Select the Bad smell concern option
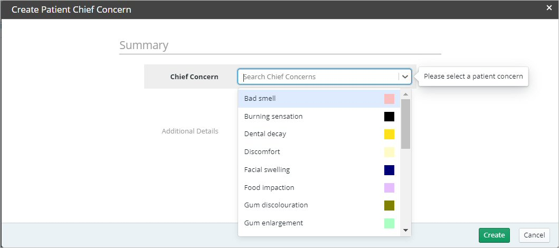559x248 pixels. 319,99
